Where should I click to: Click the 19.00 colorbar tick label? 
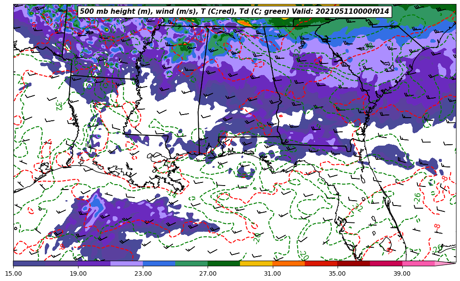pyautogui.click(x=78, y=273)
